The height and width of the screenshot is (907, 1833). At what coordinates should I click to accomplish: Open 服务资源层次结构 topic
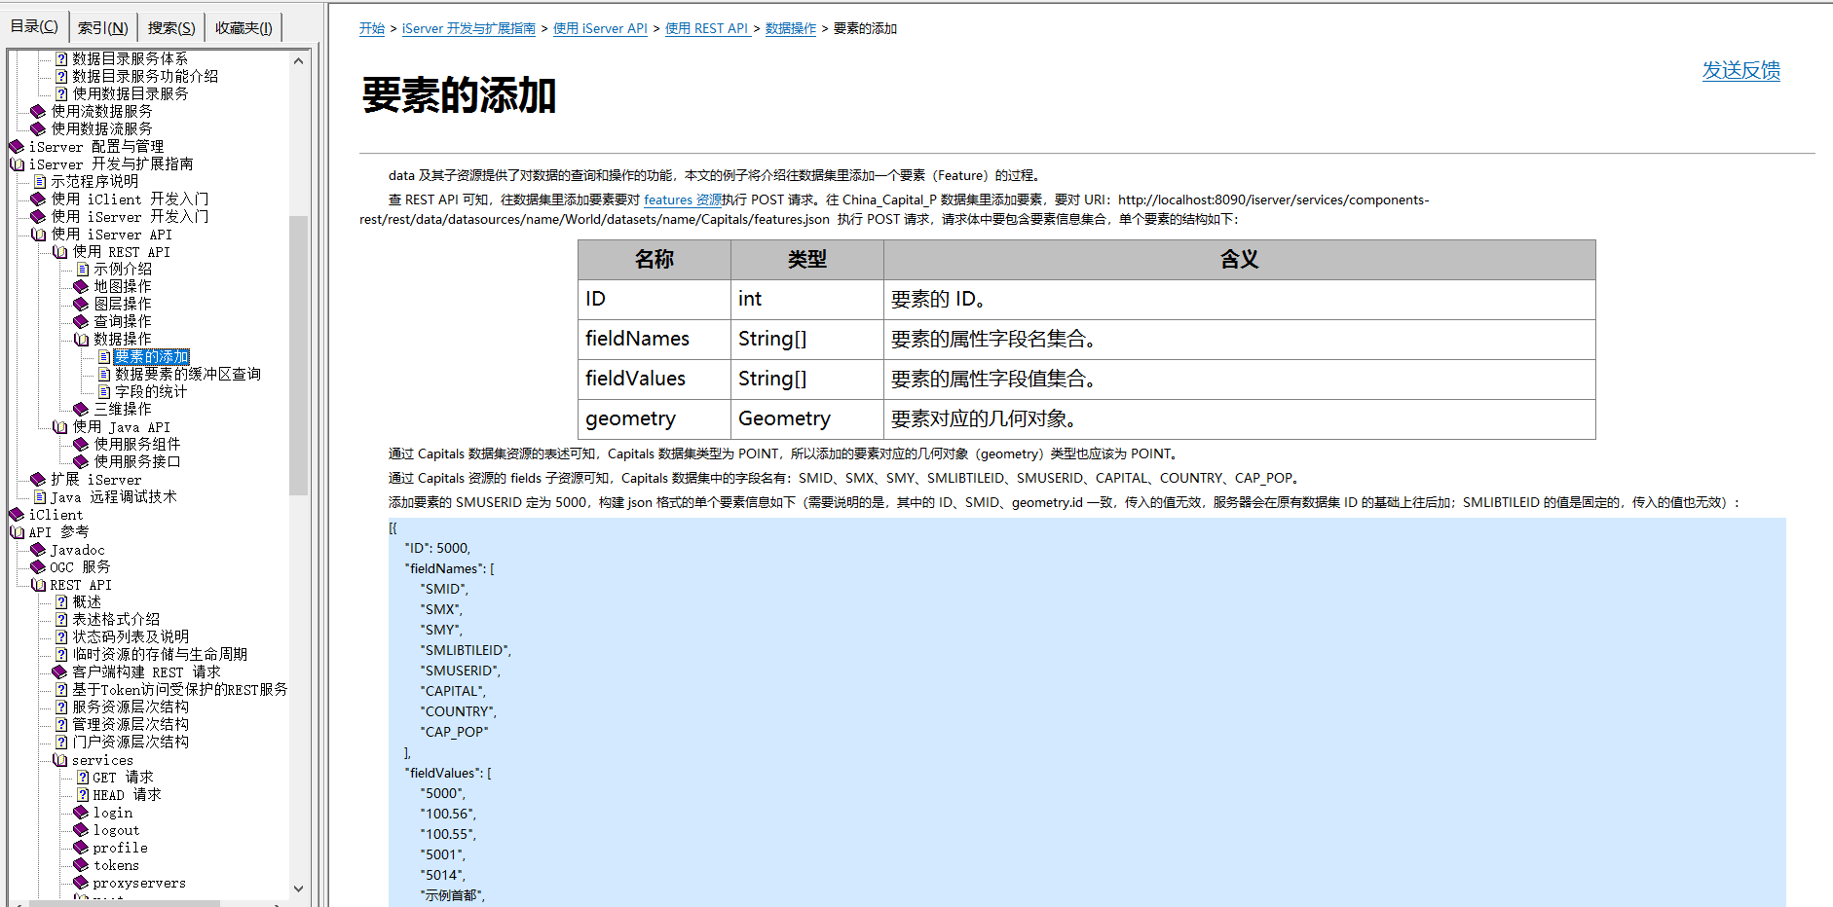pos(131,707)
